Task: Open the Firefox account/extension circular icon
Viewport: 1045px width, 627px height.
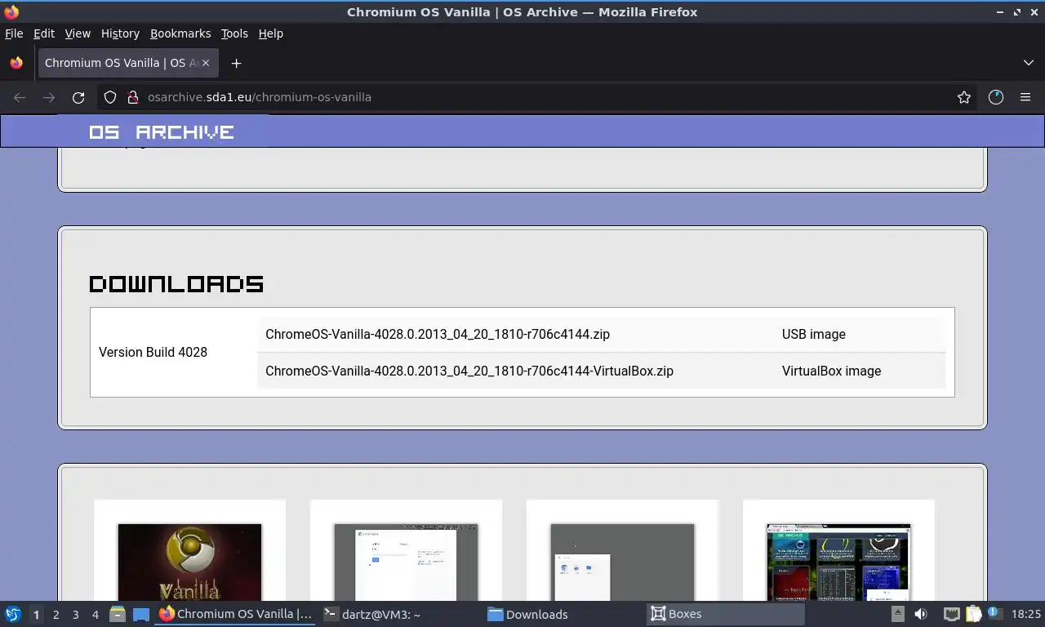Action: click(995, 97)
